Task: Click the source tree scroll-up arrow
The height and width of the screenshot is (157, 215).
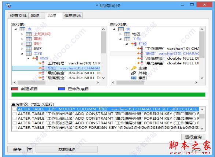Action: [103, 29]
